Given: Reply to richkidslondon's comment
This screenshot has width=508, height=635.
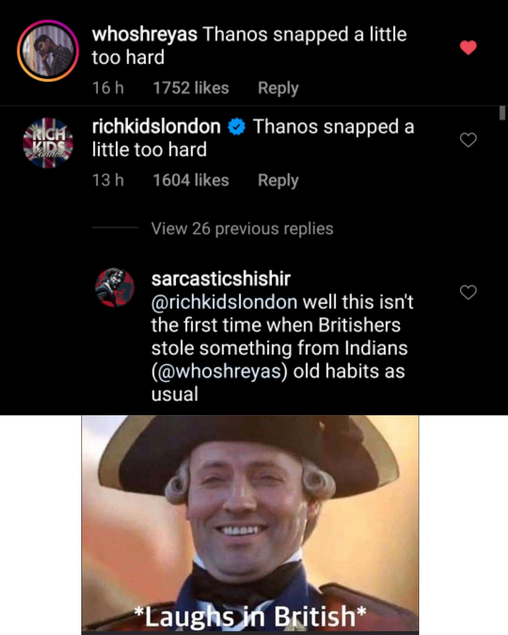Looking at the screenshot, I should point(278,181).
